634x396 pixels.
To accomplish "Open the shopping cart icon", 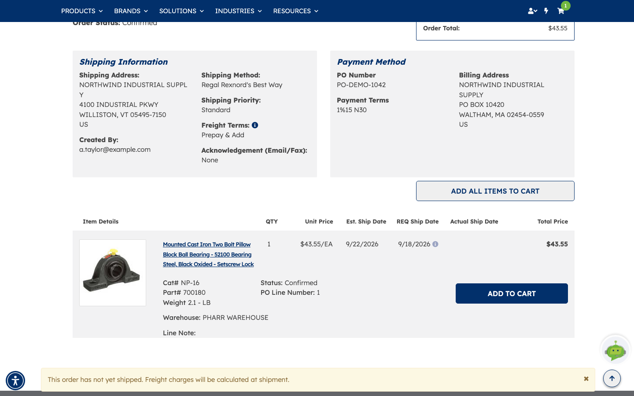I will point(560,11).
